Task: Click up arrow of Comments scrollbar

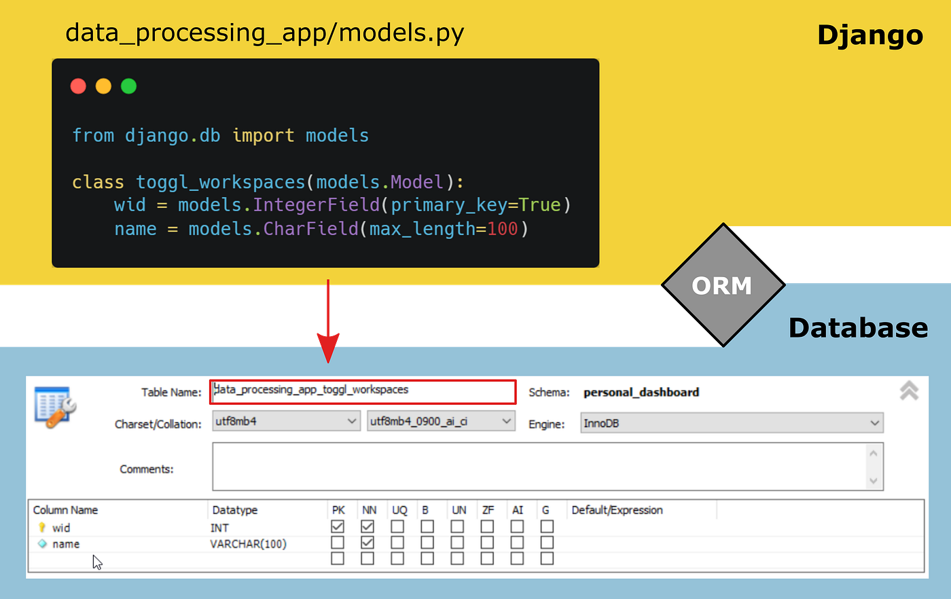Action: click(874, 453)
